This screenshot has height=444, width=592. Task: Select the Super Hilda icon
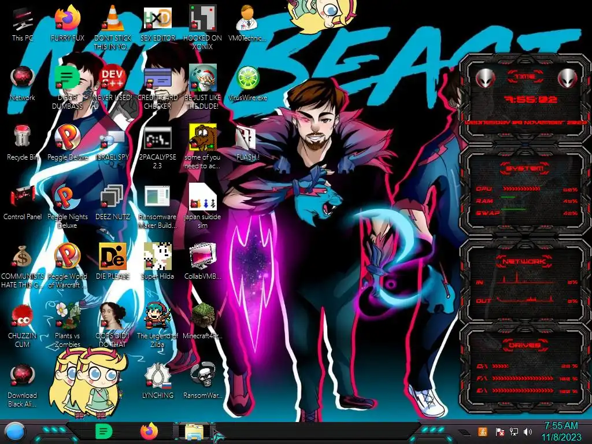tap(157, 256)
